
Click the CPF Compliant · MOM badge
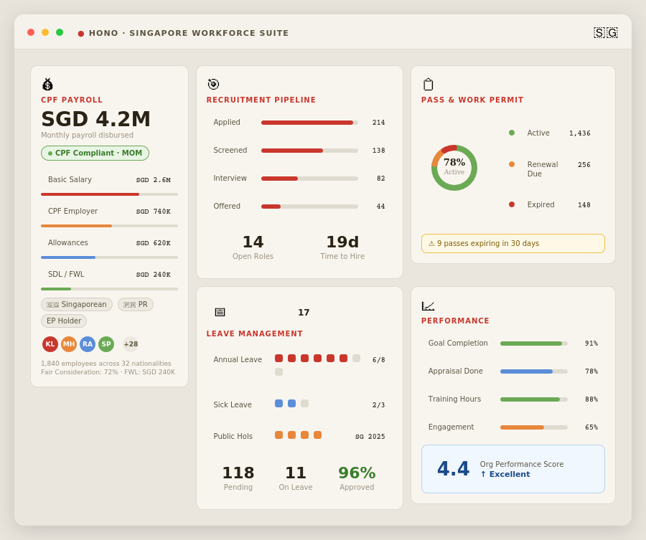(95, 153)
